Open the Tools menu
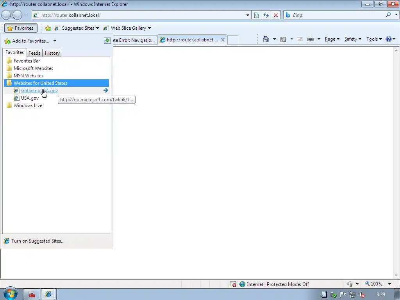The width and height of the screenshot is (400, 300). pos(374,39)
